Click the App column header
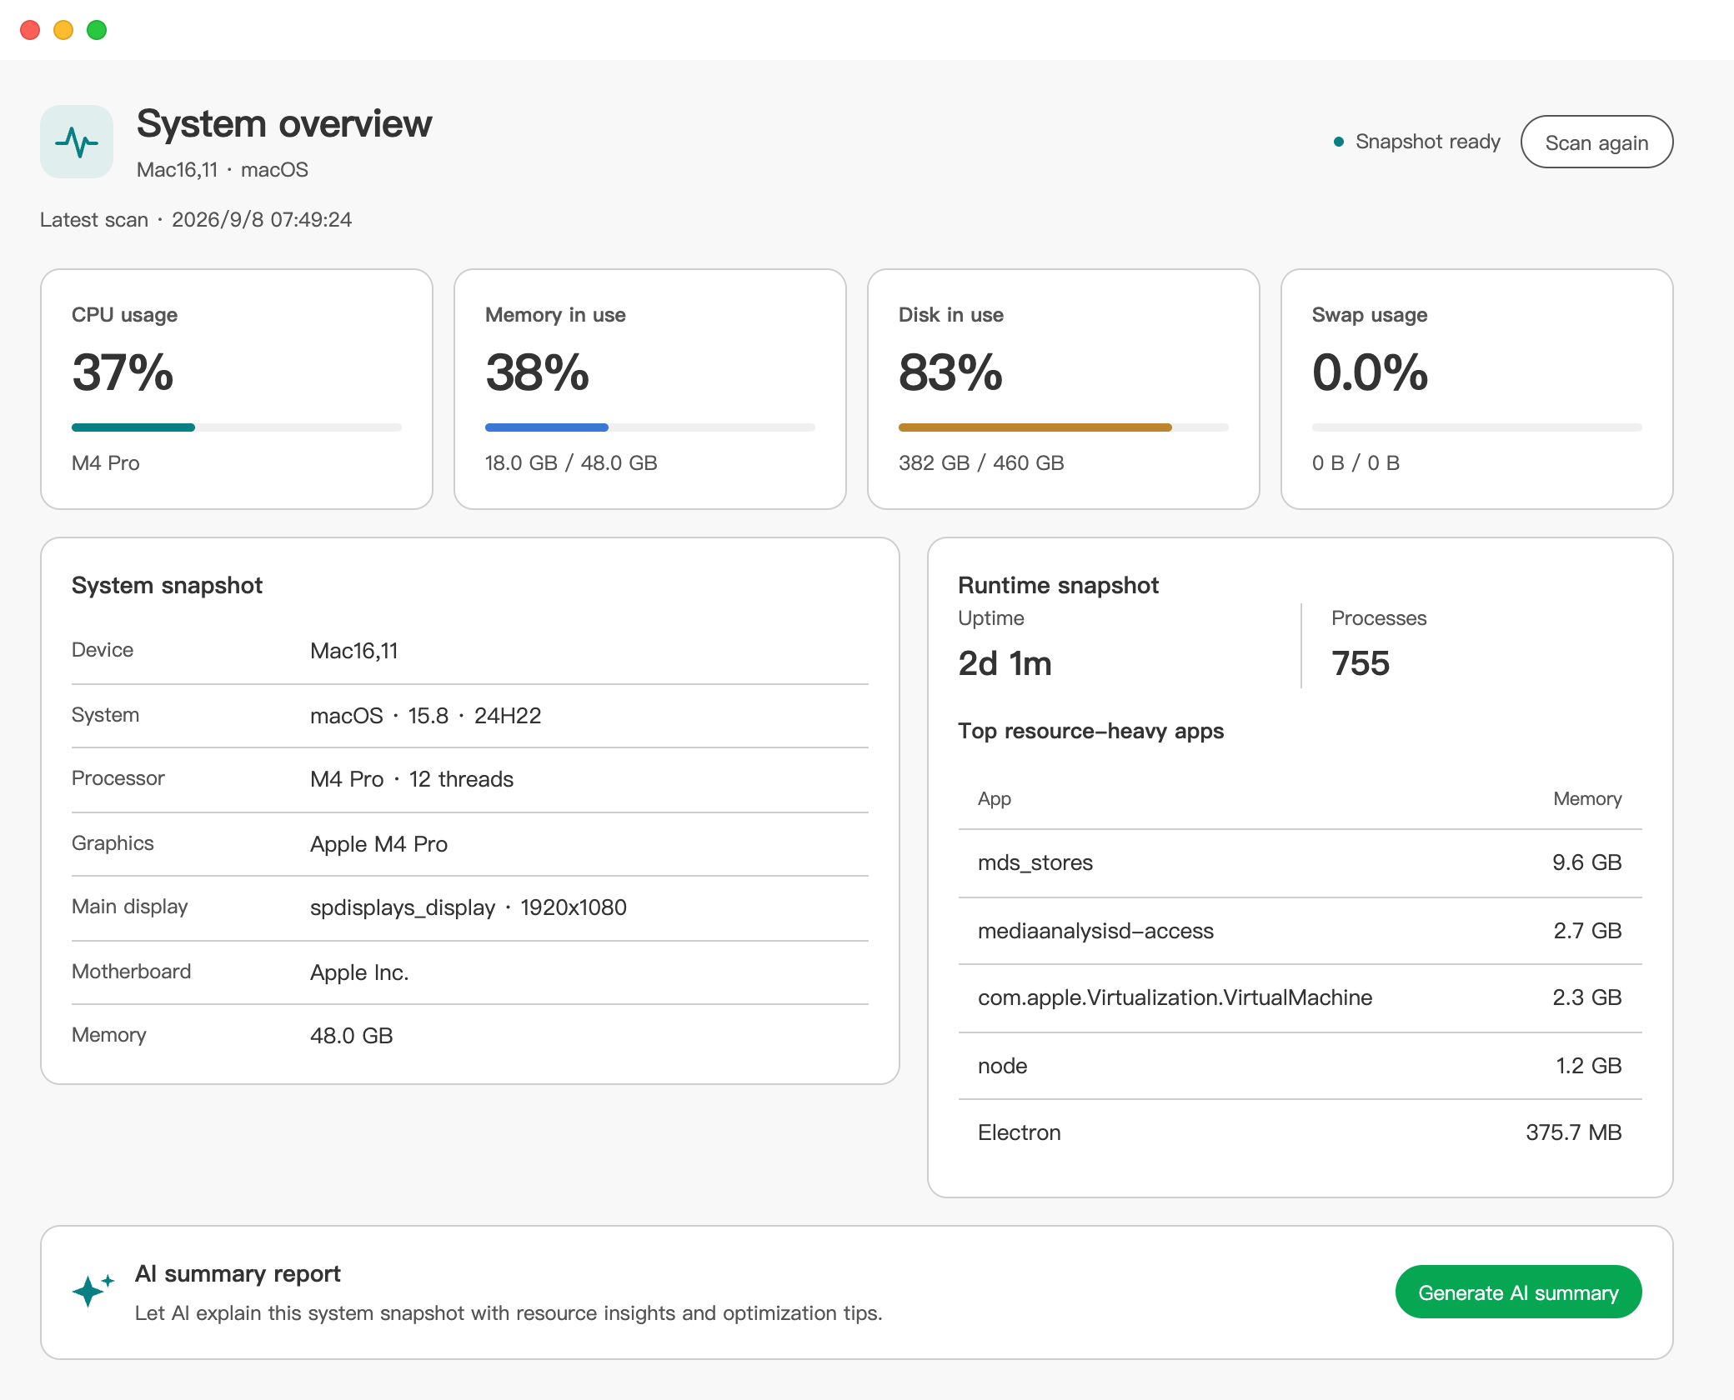Image resolution: width=1734 pixels, height=1400 pixels. click(994, 799)
